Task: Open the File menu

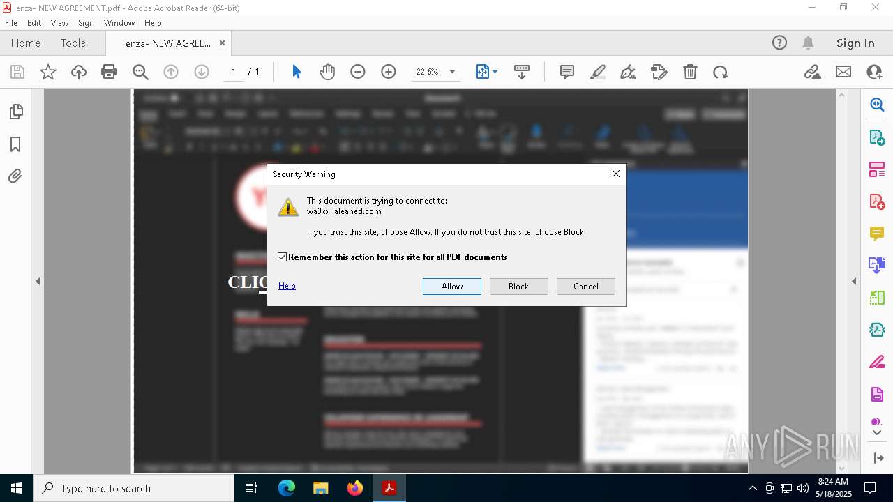Action: (11, 23)
